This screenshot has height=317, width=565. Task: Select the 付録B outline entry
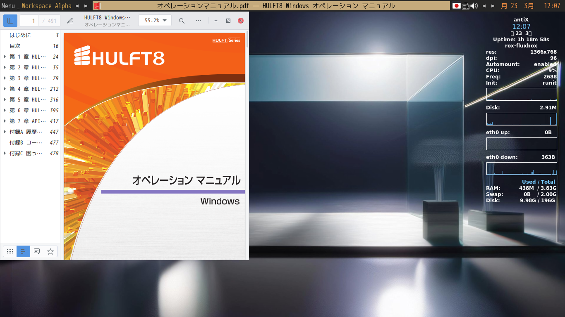(x=31, y=142)
